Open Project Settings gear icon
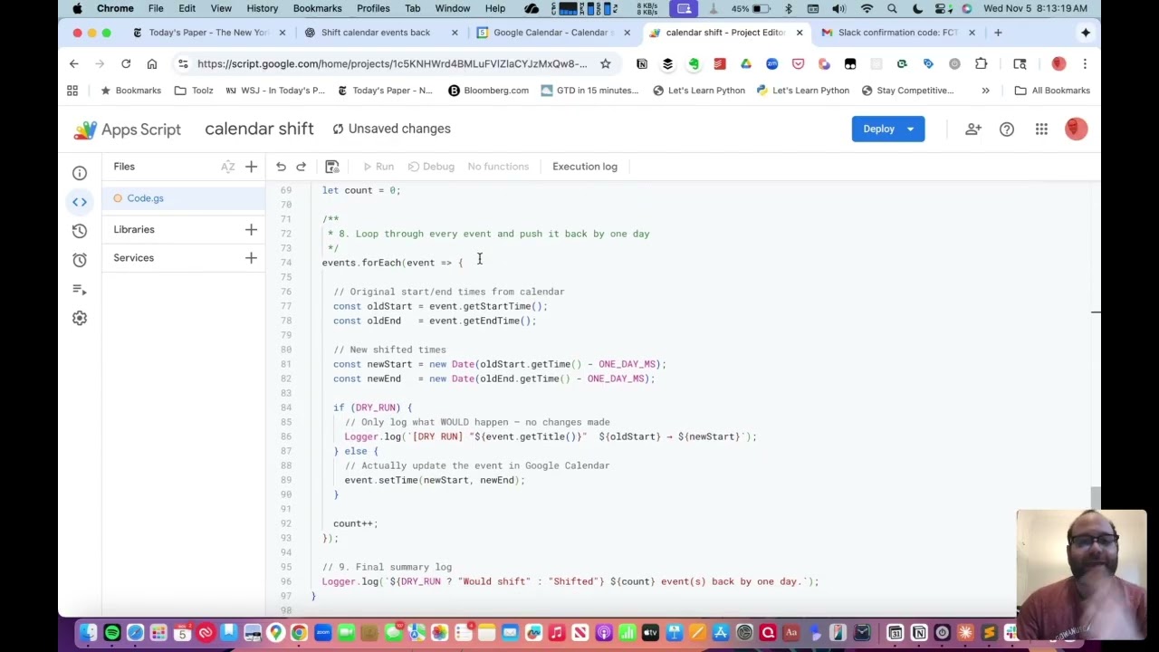Viewport: 1159px width, 652px height. click(80, 318)
